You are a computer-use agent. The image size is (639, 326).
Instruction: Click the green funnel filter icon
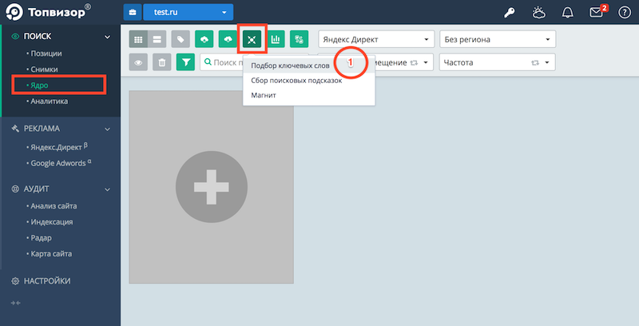tap(185, 62)
